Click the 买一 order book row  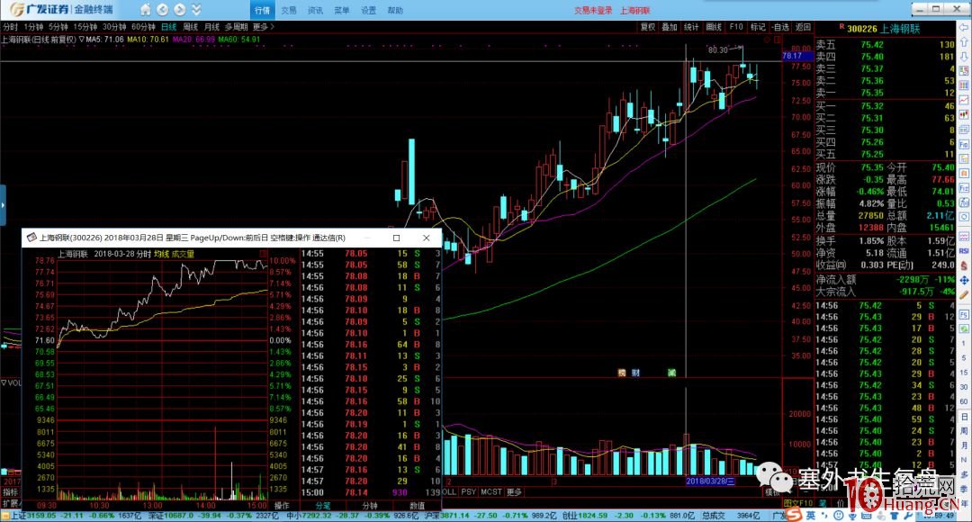click(886, 106)
